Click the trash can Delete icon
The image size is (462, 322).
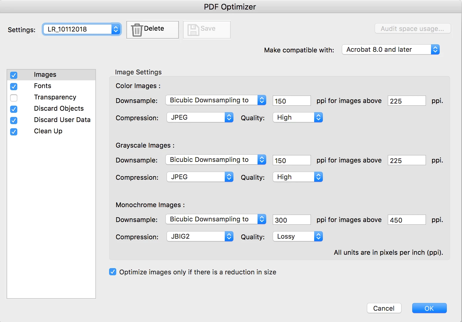click(x=137, y=30)
